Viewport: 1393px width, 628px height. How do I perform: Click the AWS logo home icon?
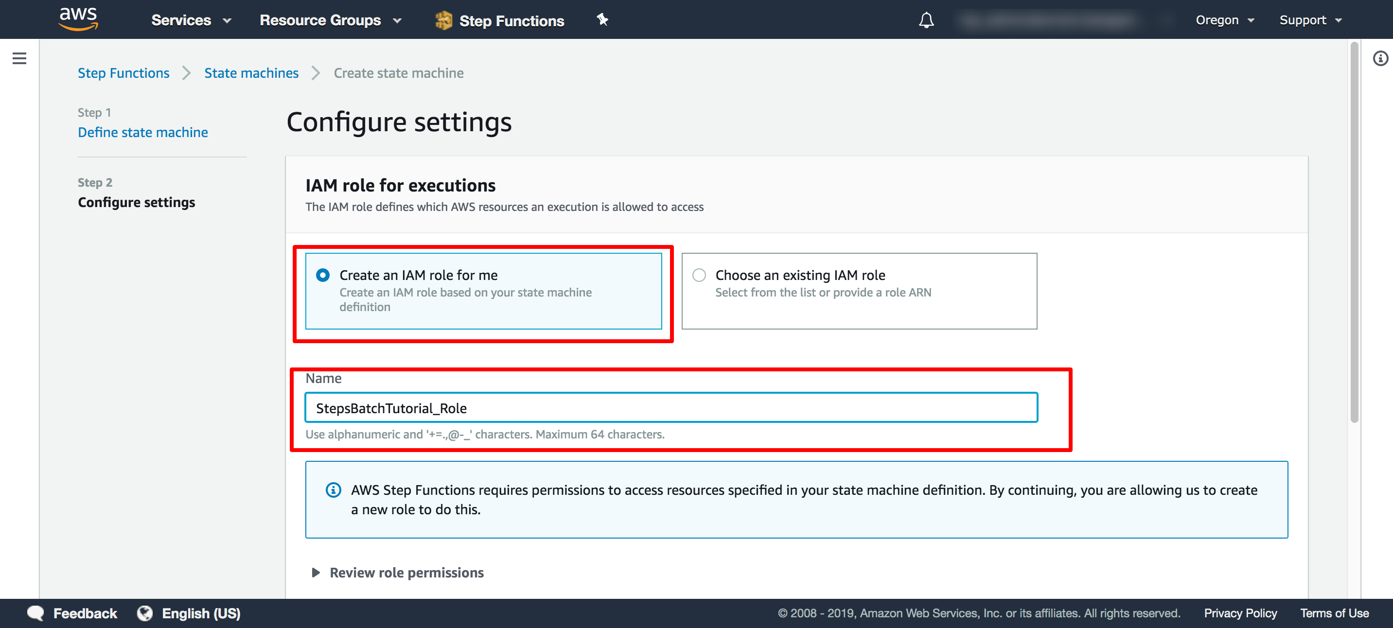(78, 19)
